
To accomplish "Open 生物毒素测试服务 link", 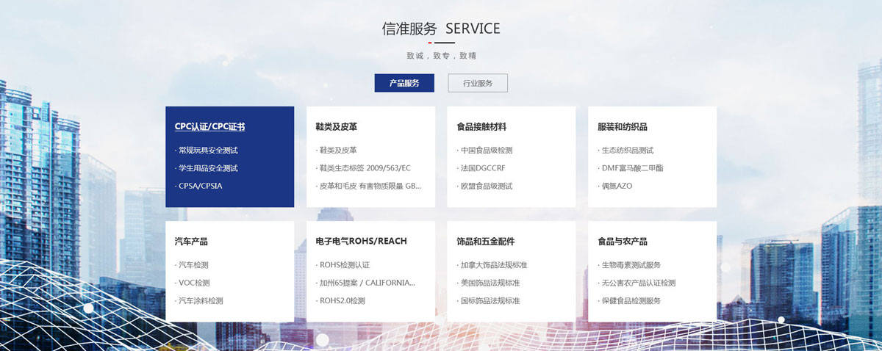I will 631,264.
